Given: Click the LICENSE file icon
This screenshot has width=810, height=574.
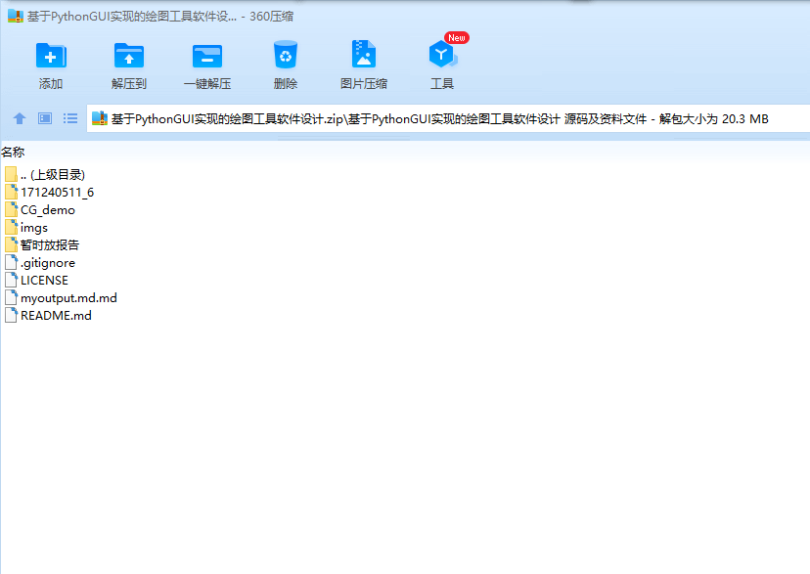Looking at the screenshot, I should point(11,280).
